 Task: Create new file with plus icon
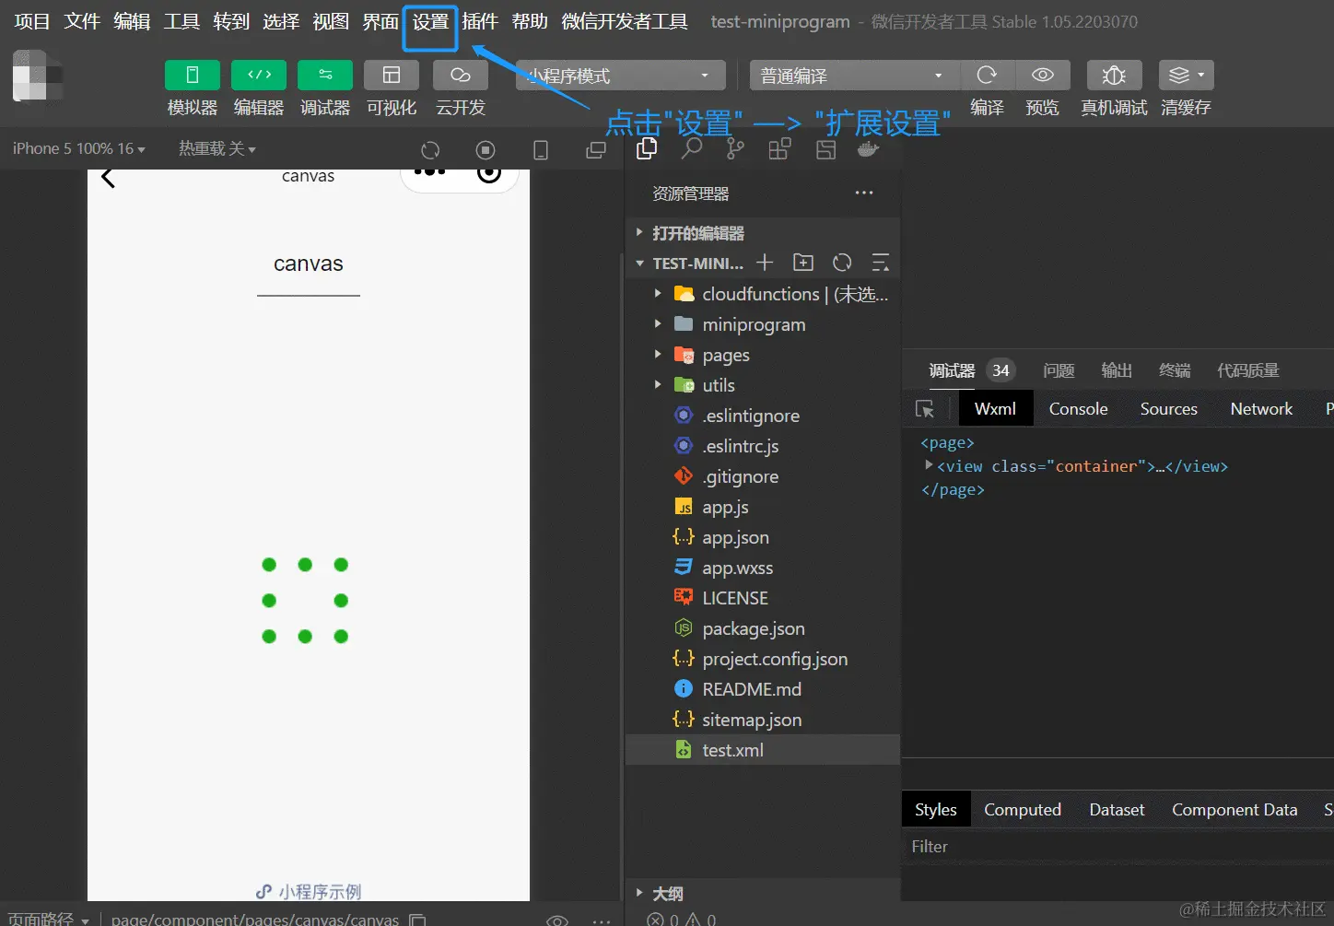[765, 263]
